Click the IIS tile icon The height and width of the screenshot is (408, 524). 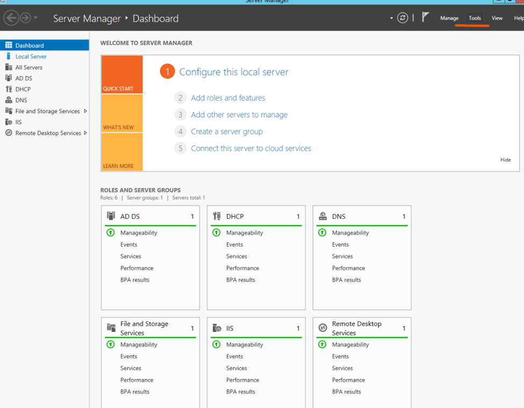(x=217, y=328)
